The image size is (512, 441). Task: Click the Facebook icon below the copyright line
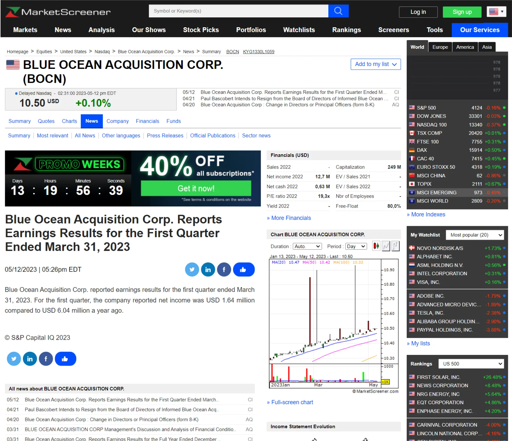46,359
